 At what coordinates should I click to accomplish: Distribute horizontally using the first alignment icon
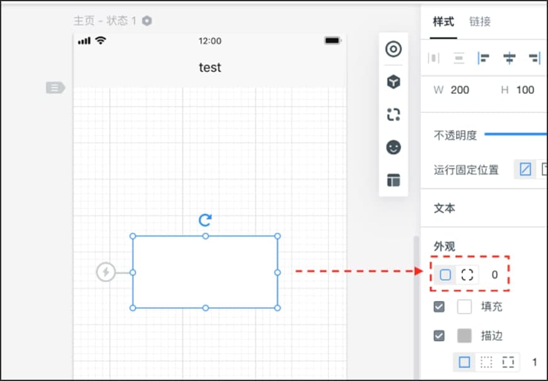434,57
